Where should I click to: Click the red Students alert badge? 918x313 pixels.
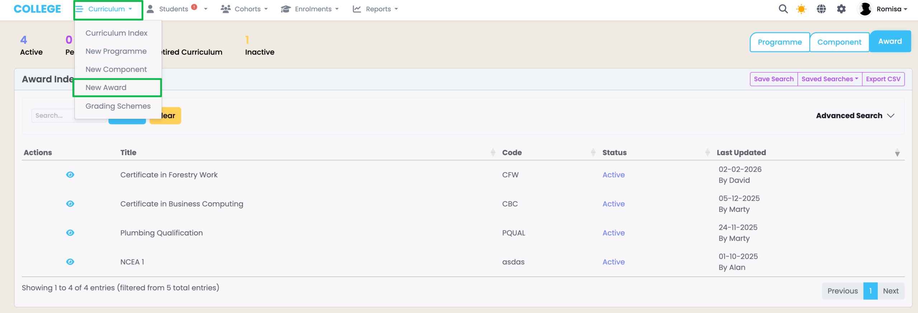pos(194,7)
